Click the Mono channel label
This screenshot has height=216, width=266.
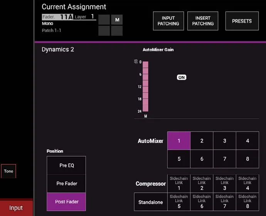[47, 23]
